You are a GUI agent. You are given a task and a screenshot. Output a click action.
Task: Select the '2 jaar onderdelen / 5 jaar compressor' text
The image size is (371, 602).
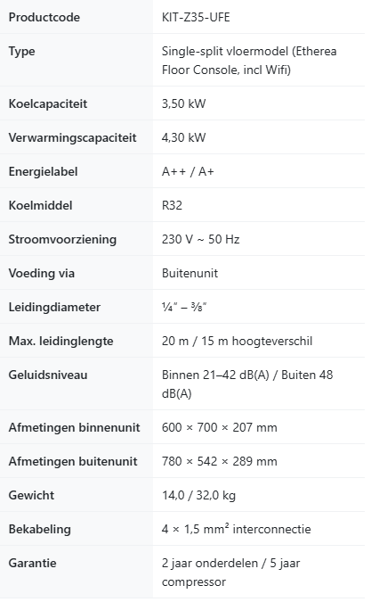230,573
